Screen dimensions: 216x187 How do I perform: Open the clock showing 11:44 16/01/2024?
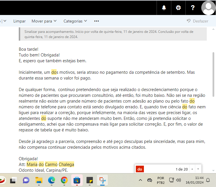pyautogui.click(x=194, y=180)
